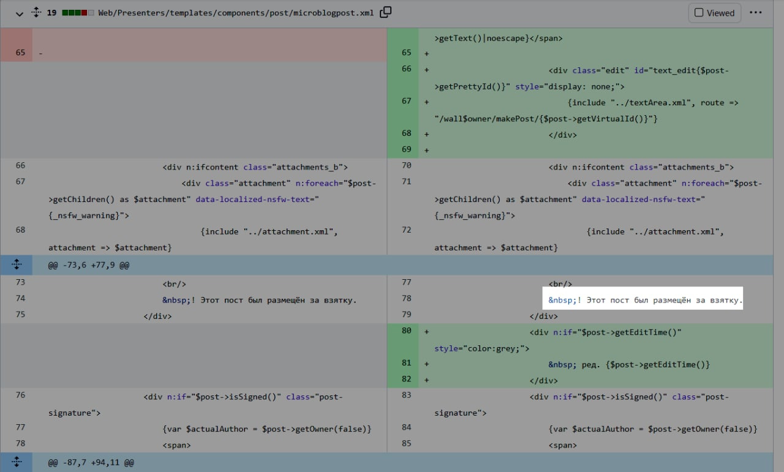Select added line number 67
Viewport: 784px width, 472px height.
click(406, 102)
